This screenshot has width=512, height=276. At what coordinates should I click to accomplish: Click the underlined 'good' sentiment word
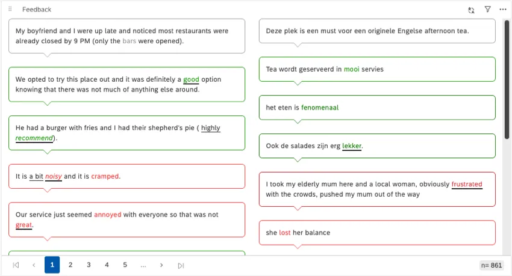click(191, 79)
